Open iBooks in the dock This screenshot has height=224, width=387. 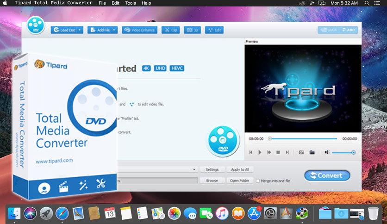point(238,213)
